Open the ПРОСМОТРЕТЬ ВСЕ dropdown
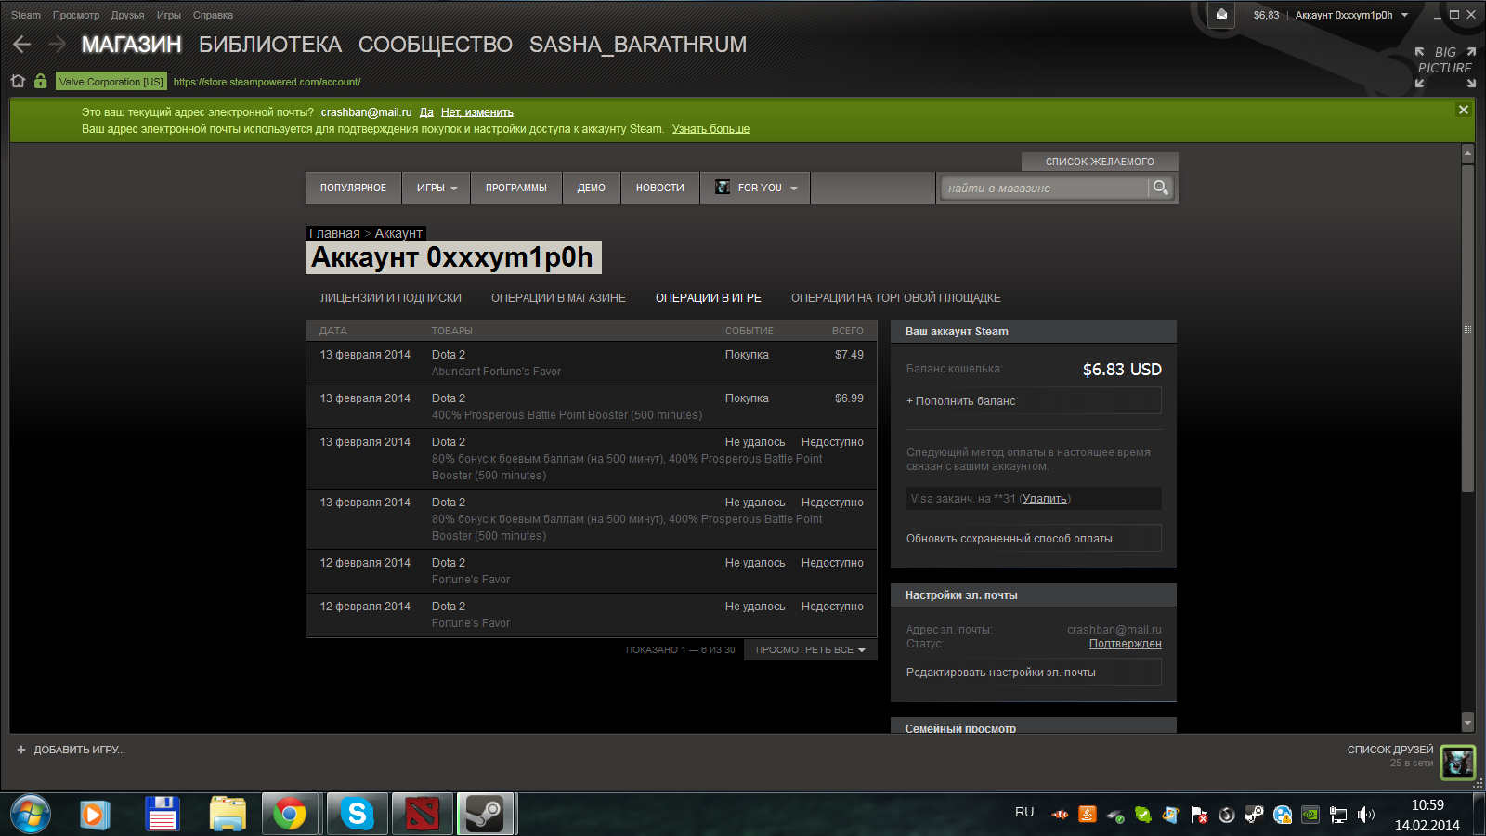The image size is (1486, 836). pos(810,650)
